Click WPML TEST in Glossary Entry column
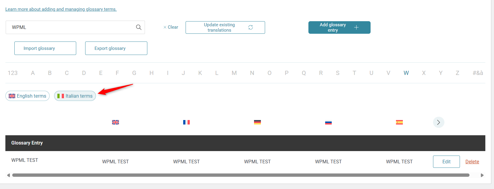This screenshot has height=189, width=494. [x=25, y=160]
